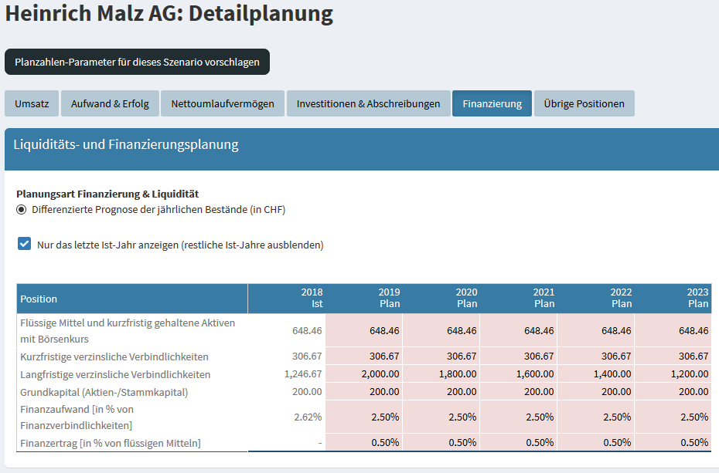The image size is (719, 473).
Task: Click the 2021 Finanzaufwand percentage field
Action: [x=519, y=417]
